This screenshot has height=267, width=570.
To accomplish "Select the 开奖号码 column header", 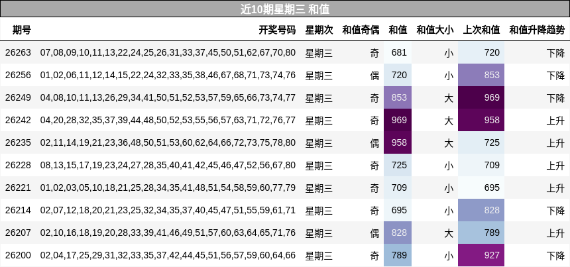I will tap(277, 30).
